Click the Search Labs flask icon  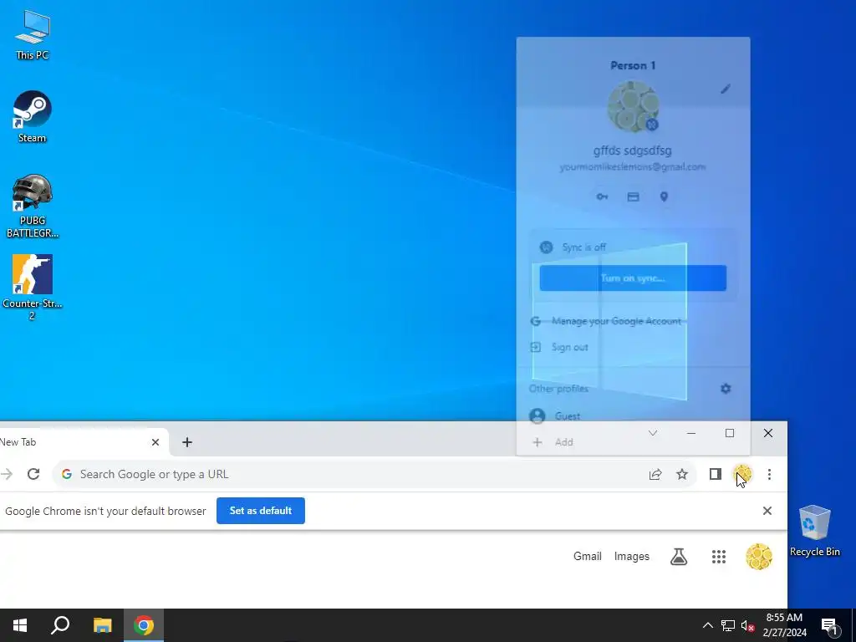click(679, 556)
